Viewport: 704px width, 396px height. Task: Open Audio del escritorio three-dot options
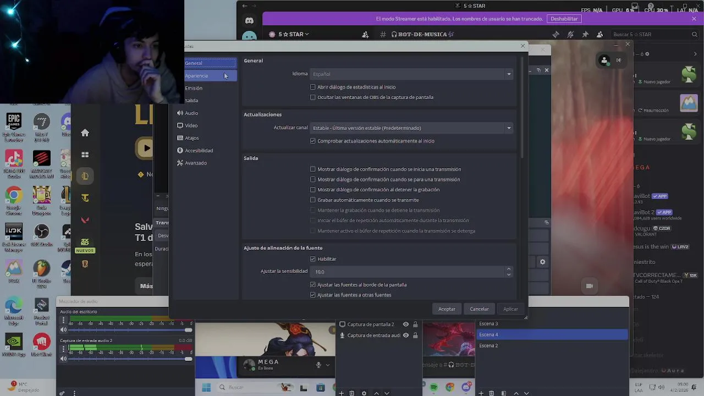[x=63, y=320]
